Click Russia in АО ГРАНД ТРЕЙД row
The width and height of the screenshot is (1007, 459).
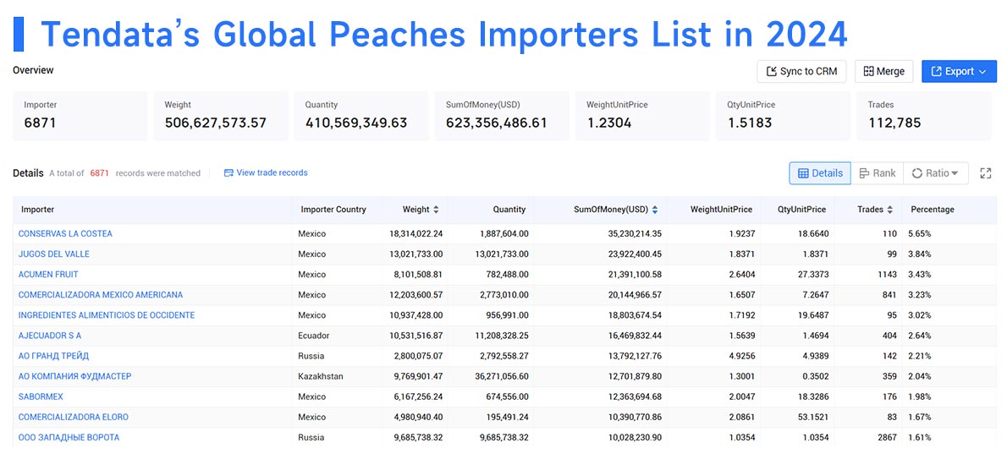click(311, 356)
